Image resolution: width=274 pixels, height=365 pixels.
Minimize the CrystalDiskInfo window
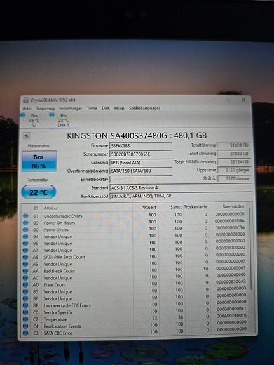click(213, 100)
